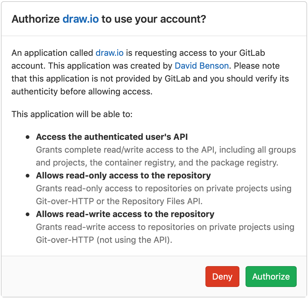Open draw.io's application page from the body link

click(x=109, y=53)
